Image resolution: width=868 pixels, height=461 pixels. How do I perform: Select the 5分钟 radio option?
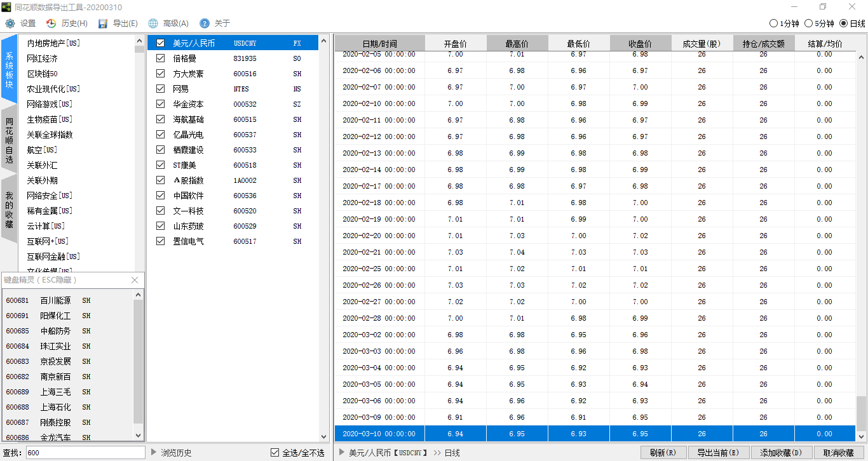pyautogui.click(x=808, y=23)
